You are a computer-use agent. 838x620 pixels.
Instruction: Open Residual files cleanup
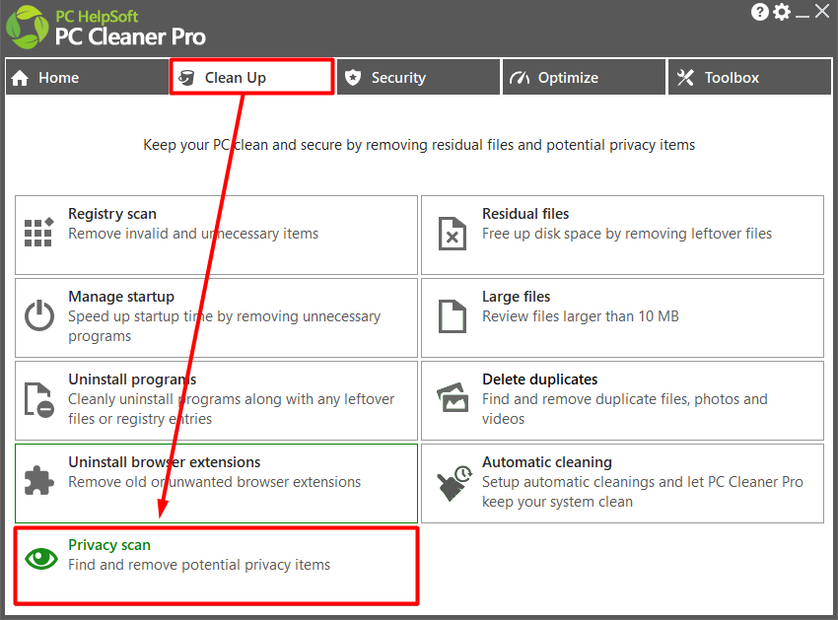coord(623,236)
